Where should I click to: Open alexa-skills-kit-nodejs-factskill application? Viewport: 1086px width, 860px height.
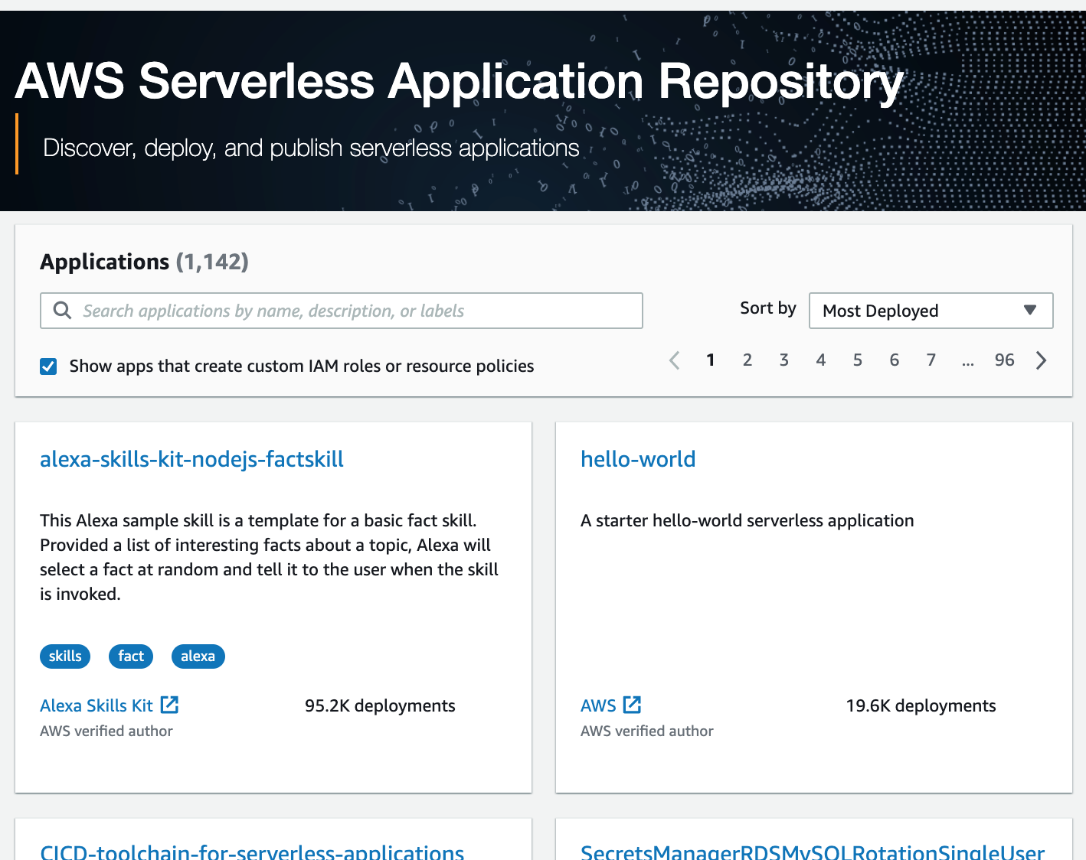[x=191, y=459]
